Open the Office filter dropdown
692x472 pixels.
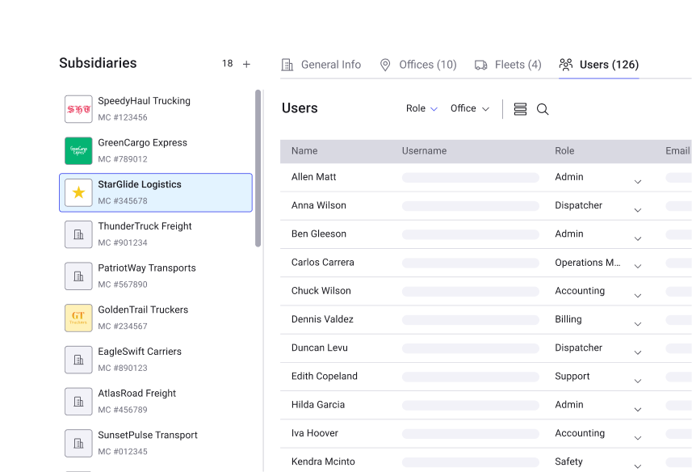point(470,108)
